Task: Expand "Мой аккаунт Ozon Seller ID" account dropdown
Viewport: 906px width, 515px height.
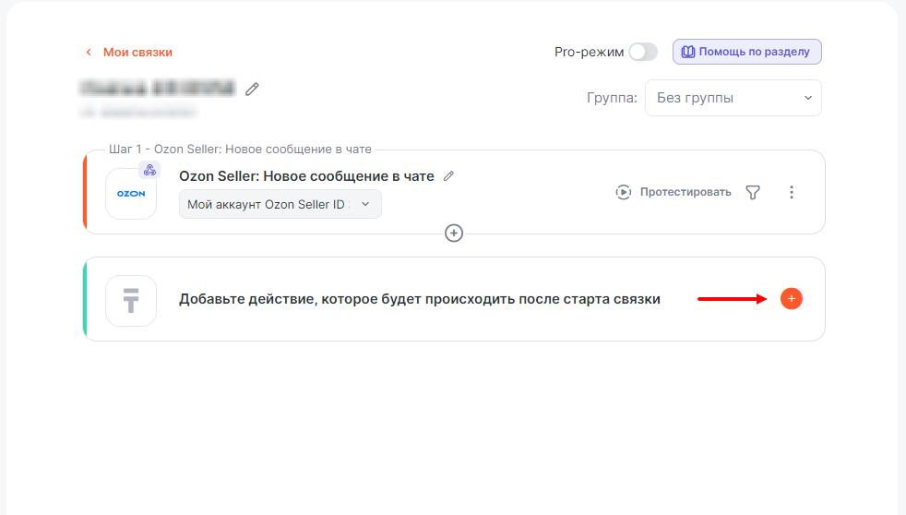Action: [280, 204]
